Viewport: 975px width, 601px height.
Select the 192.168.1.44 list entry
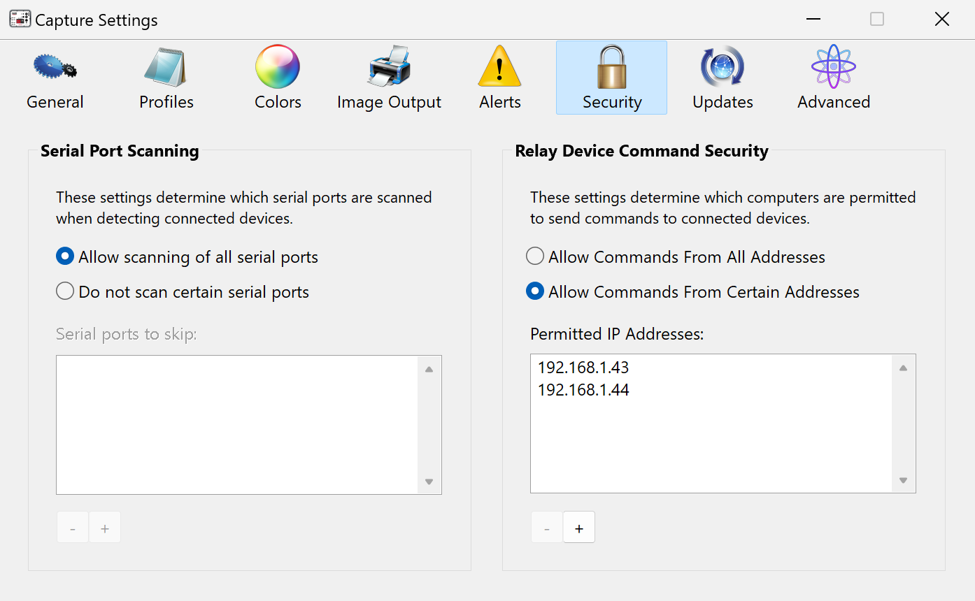click(x=583, y=390)
